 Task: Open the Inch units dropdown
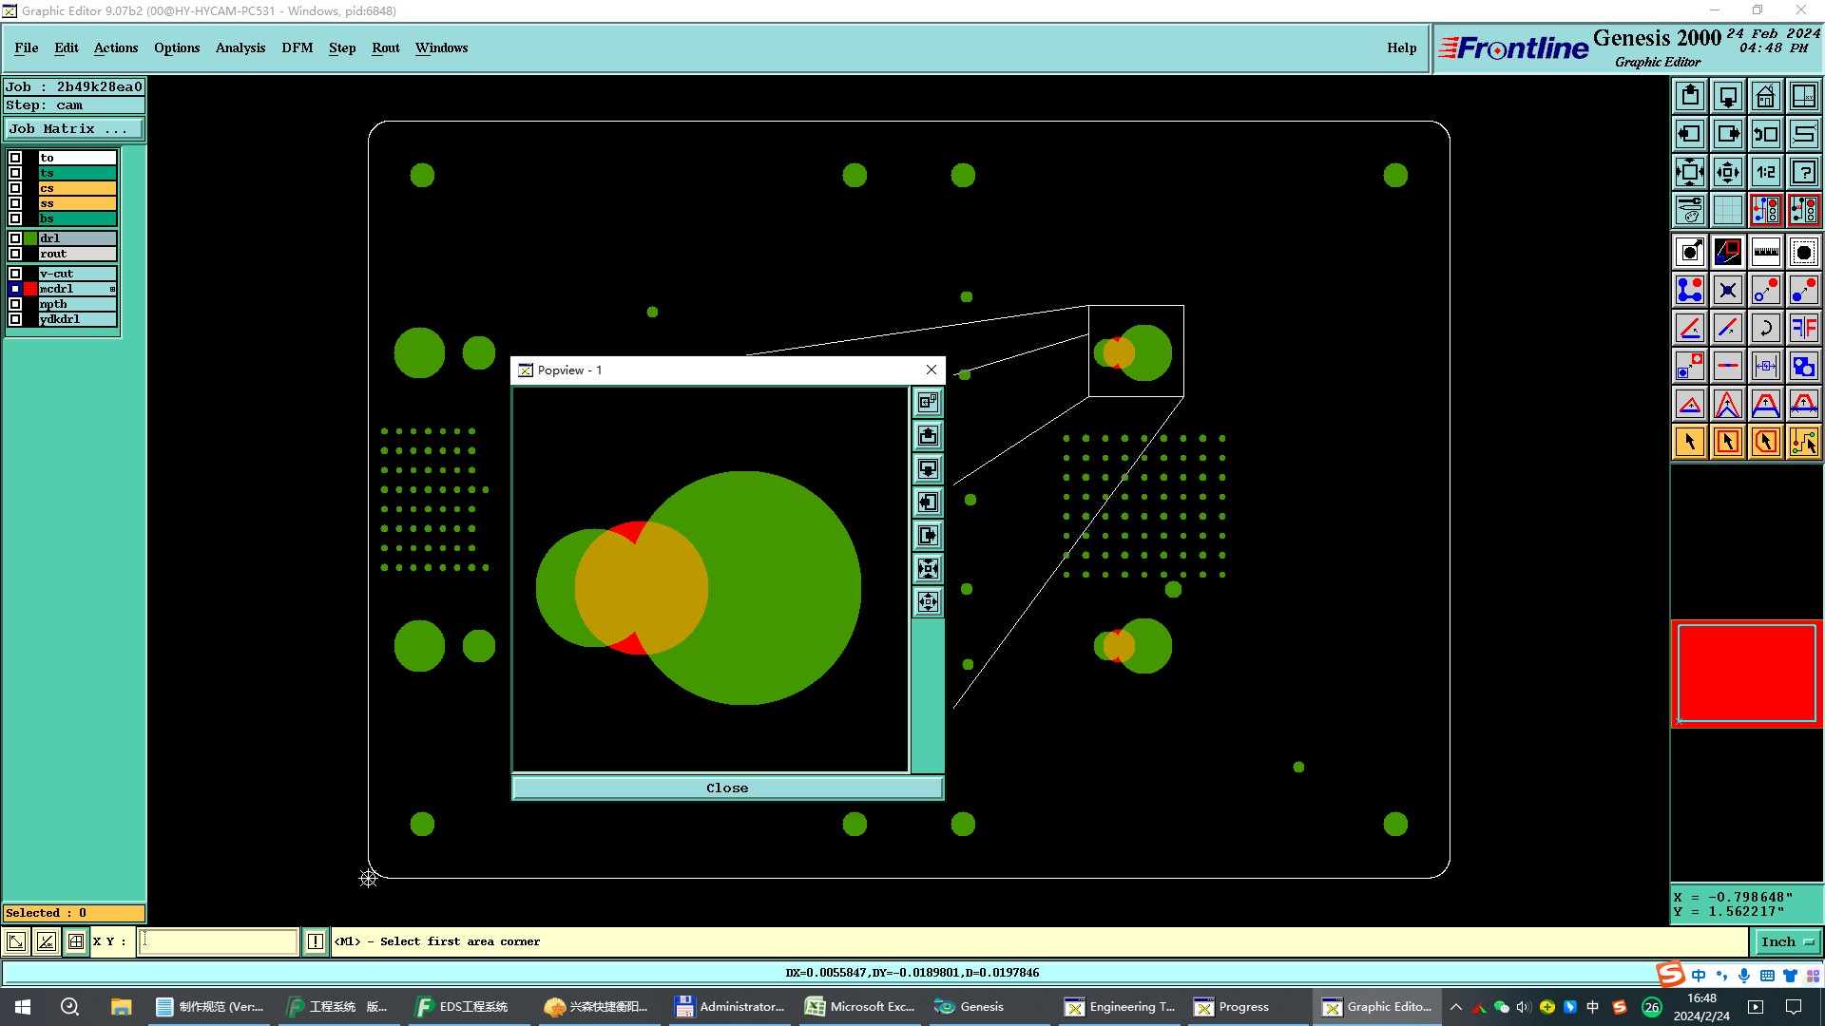pyautogui.click(x=1787, y=941)
